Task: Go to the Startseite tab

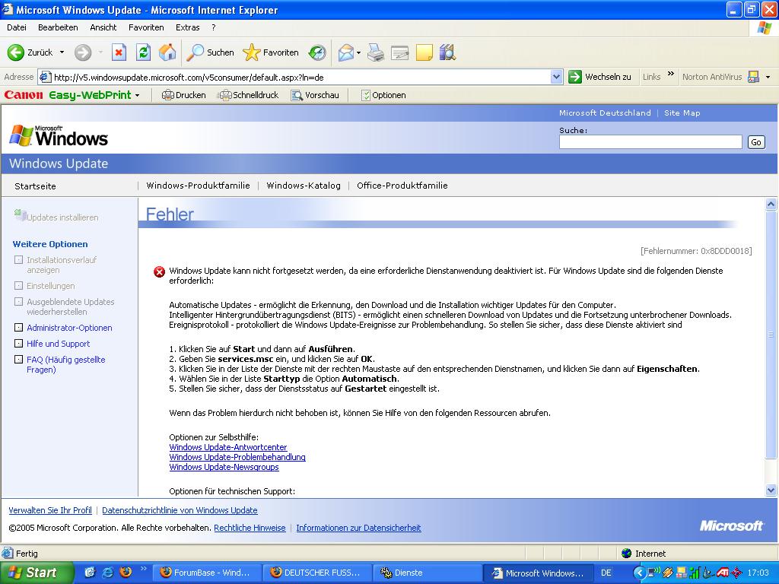Action: pyautogui.click(x=35, y=186)
